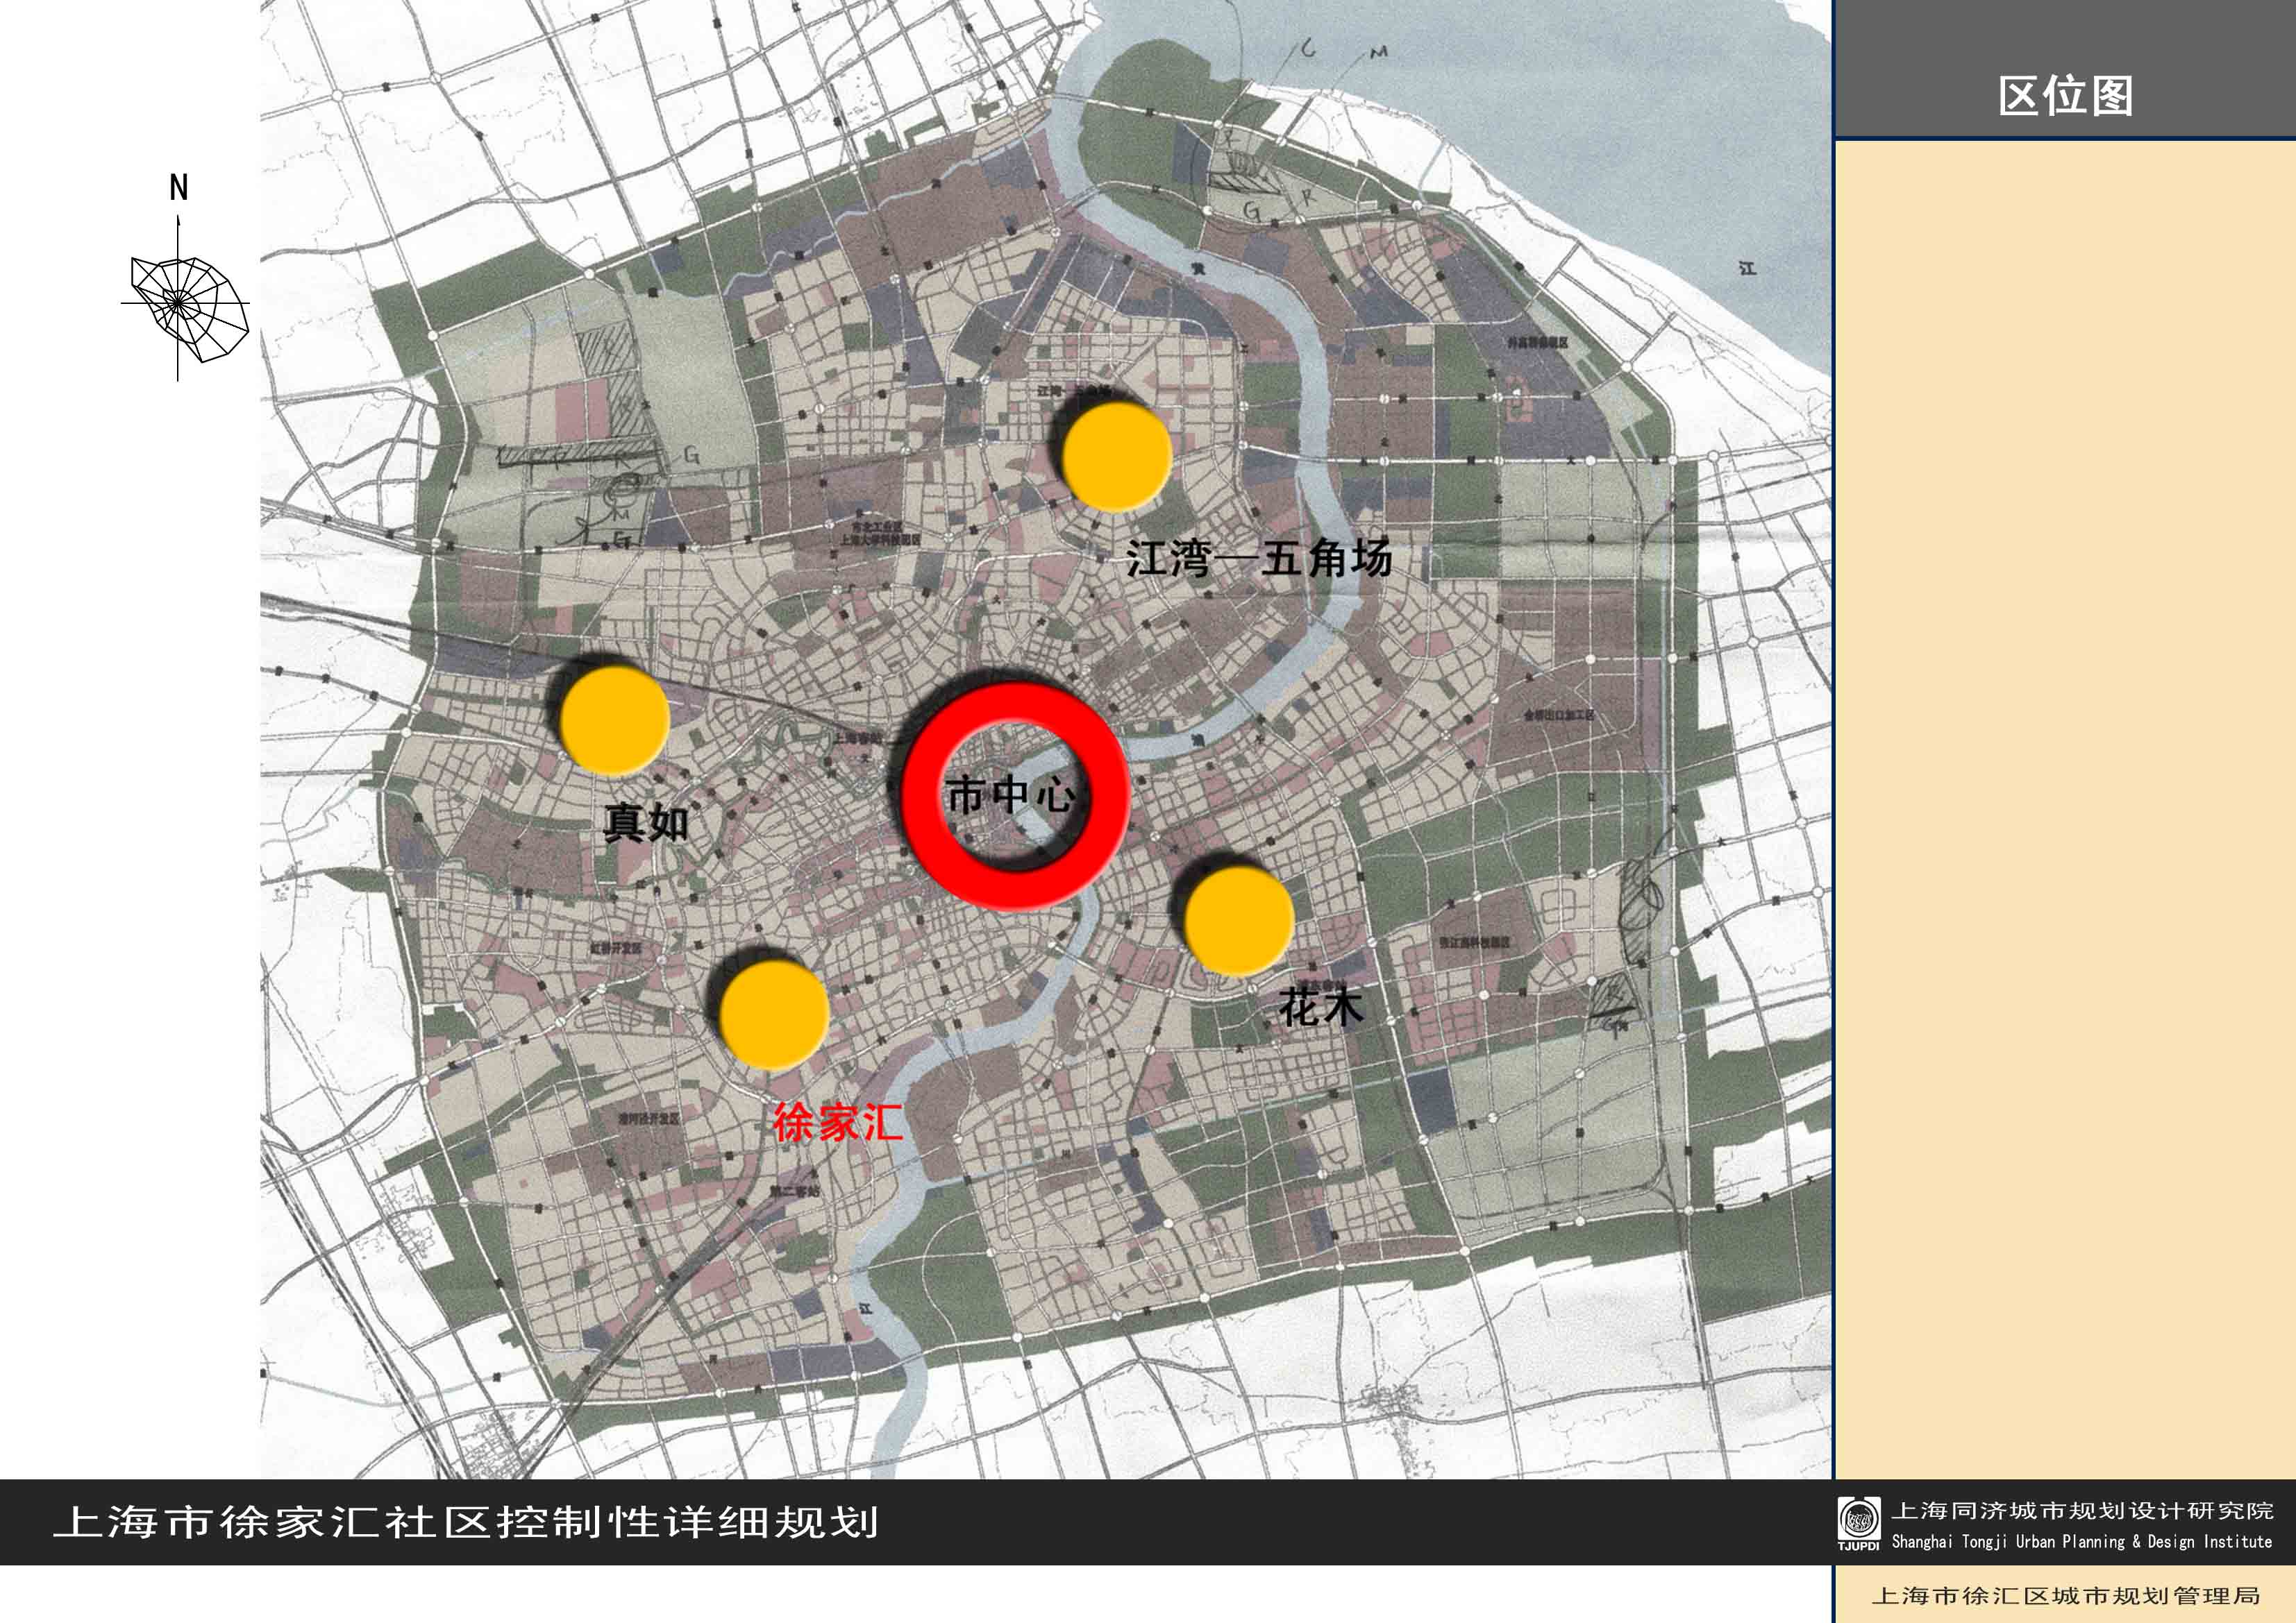The height and width of the screenshot is (1623, 2296).
Task: Click the 市中心 text inside red ring
Action: [1010, 795]
